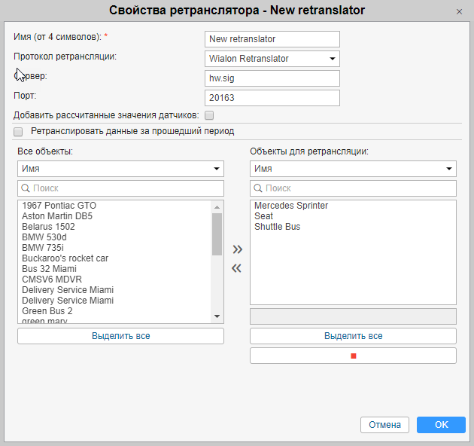Screen dimensions: 474x446
Task: Click the all objects list scrollbar thumb
Action: coord(217,234)
